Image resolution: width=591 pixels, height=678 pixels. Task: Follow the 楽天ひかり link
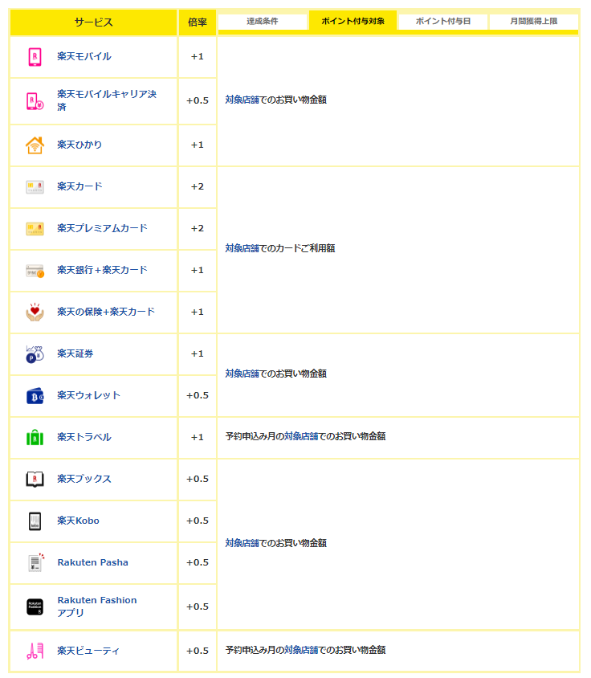(79, 145)
